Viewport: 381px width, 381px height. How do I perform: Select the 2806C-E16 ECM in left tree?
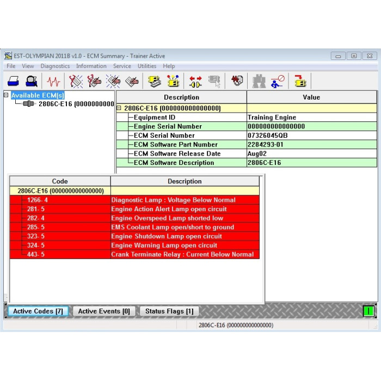(76, 104)
